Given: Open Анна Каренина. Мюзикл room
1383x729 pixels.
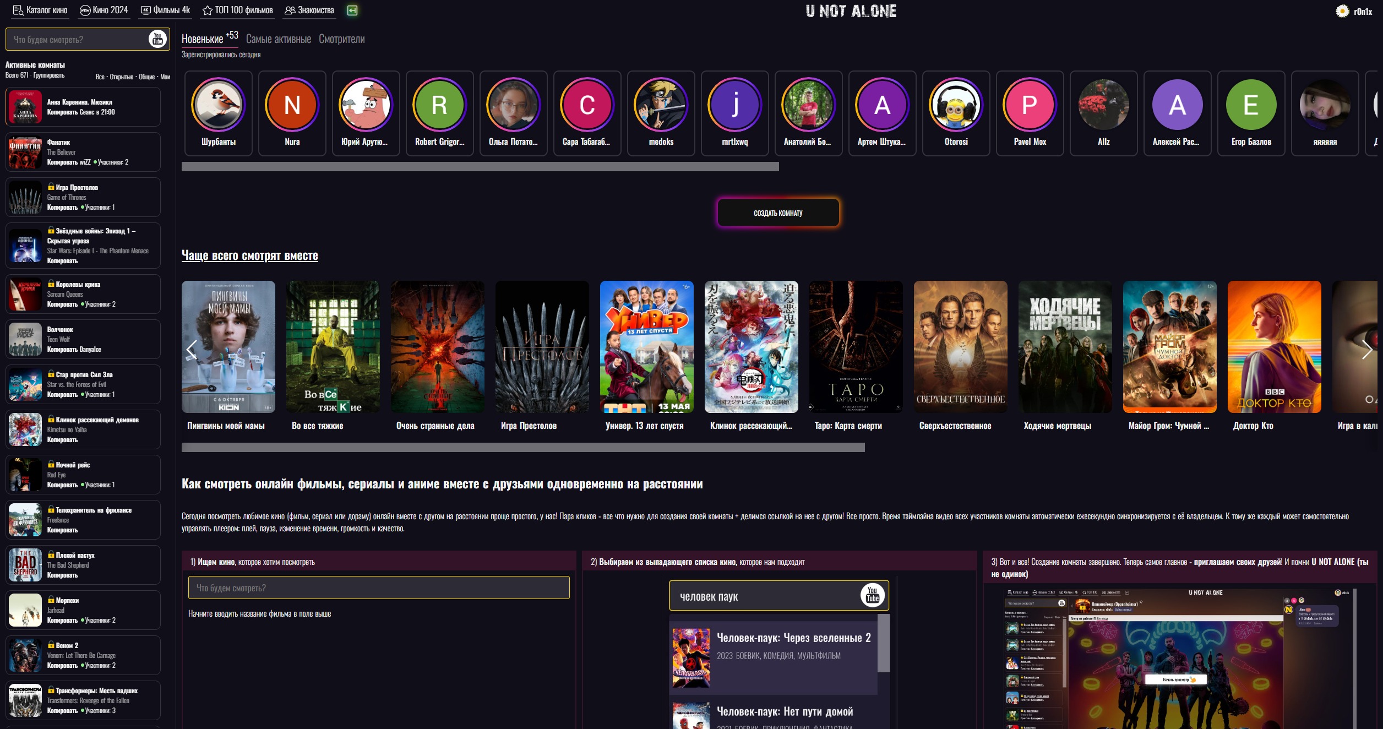Looking at the screenshot, I should click(83, 107).
